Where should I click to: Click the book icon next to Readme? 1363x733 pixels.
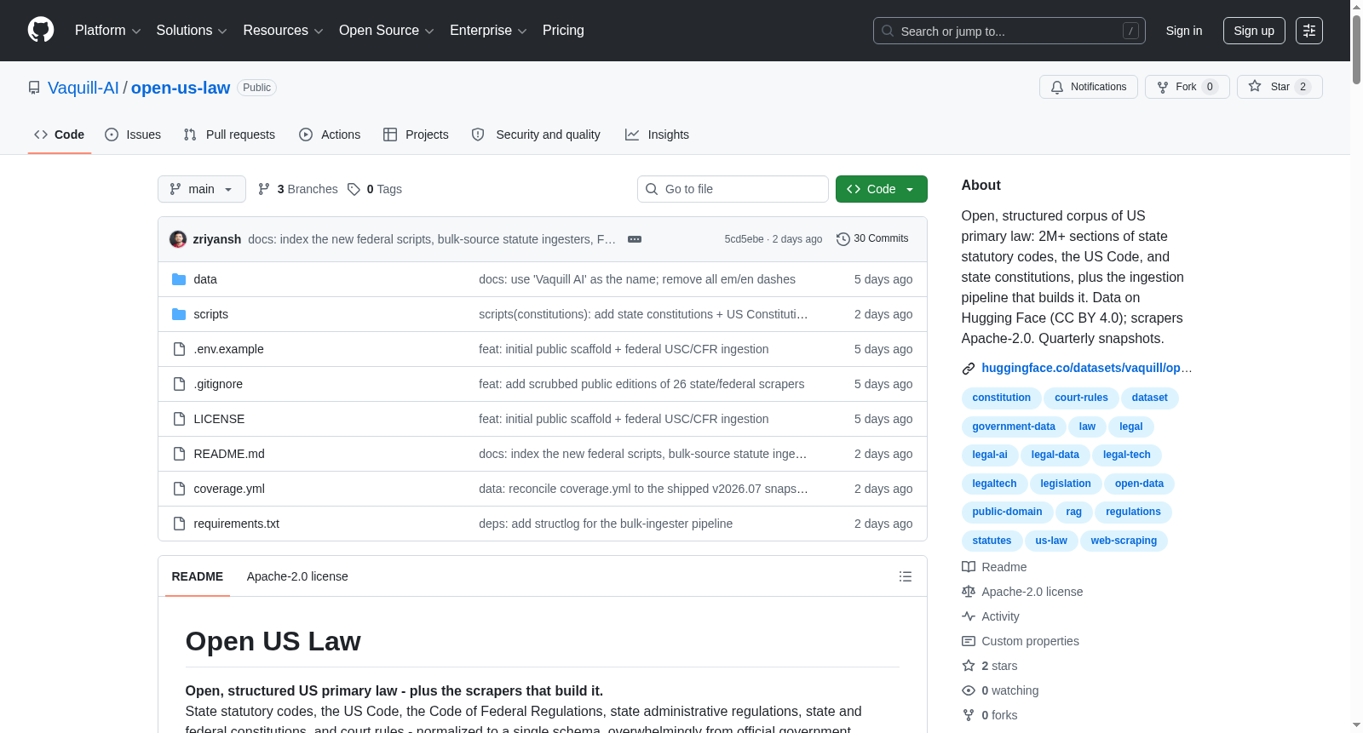point(969,567)
